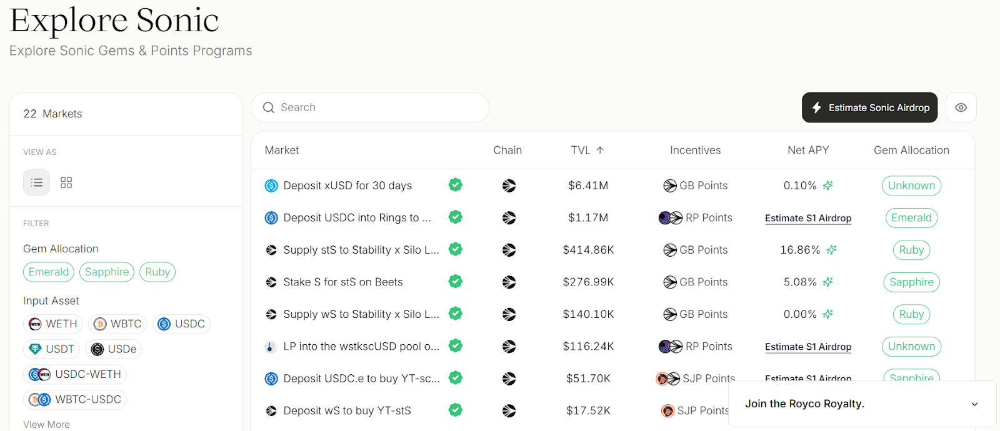Expand View More input assets
The height and width of the screenshot is (431, 1000).
[46, 424]
